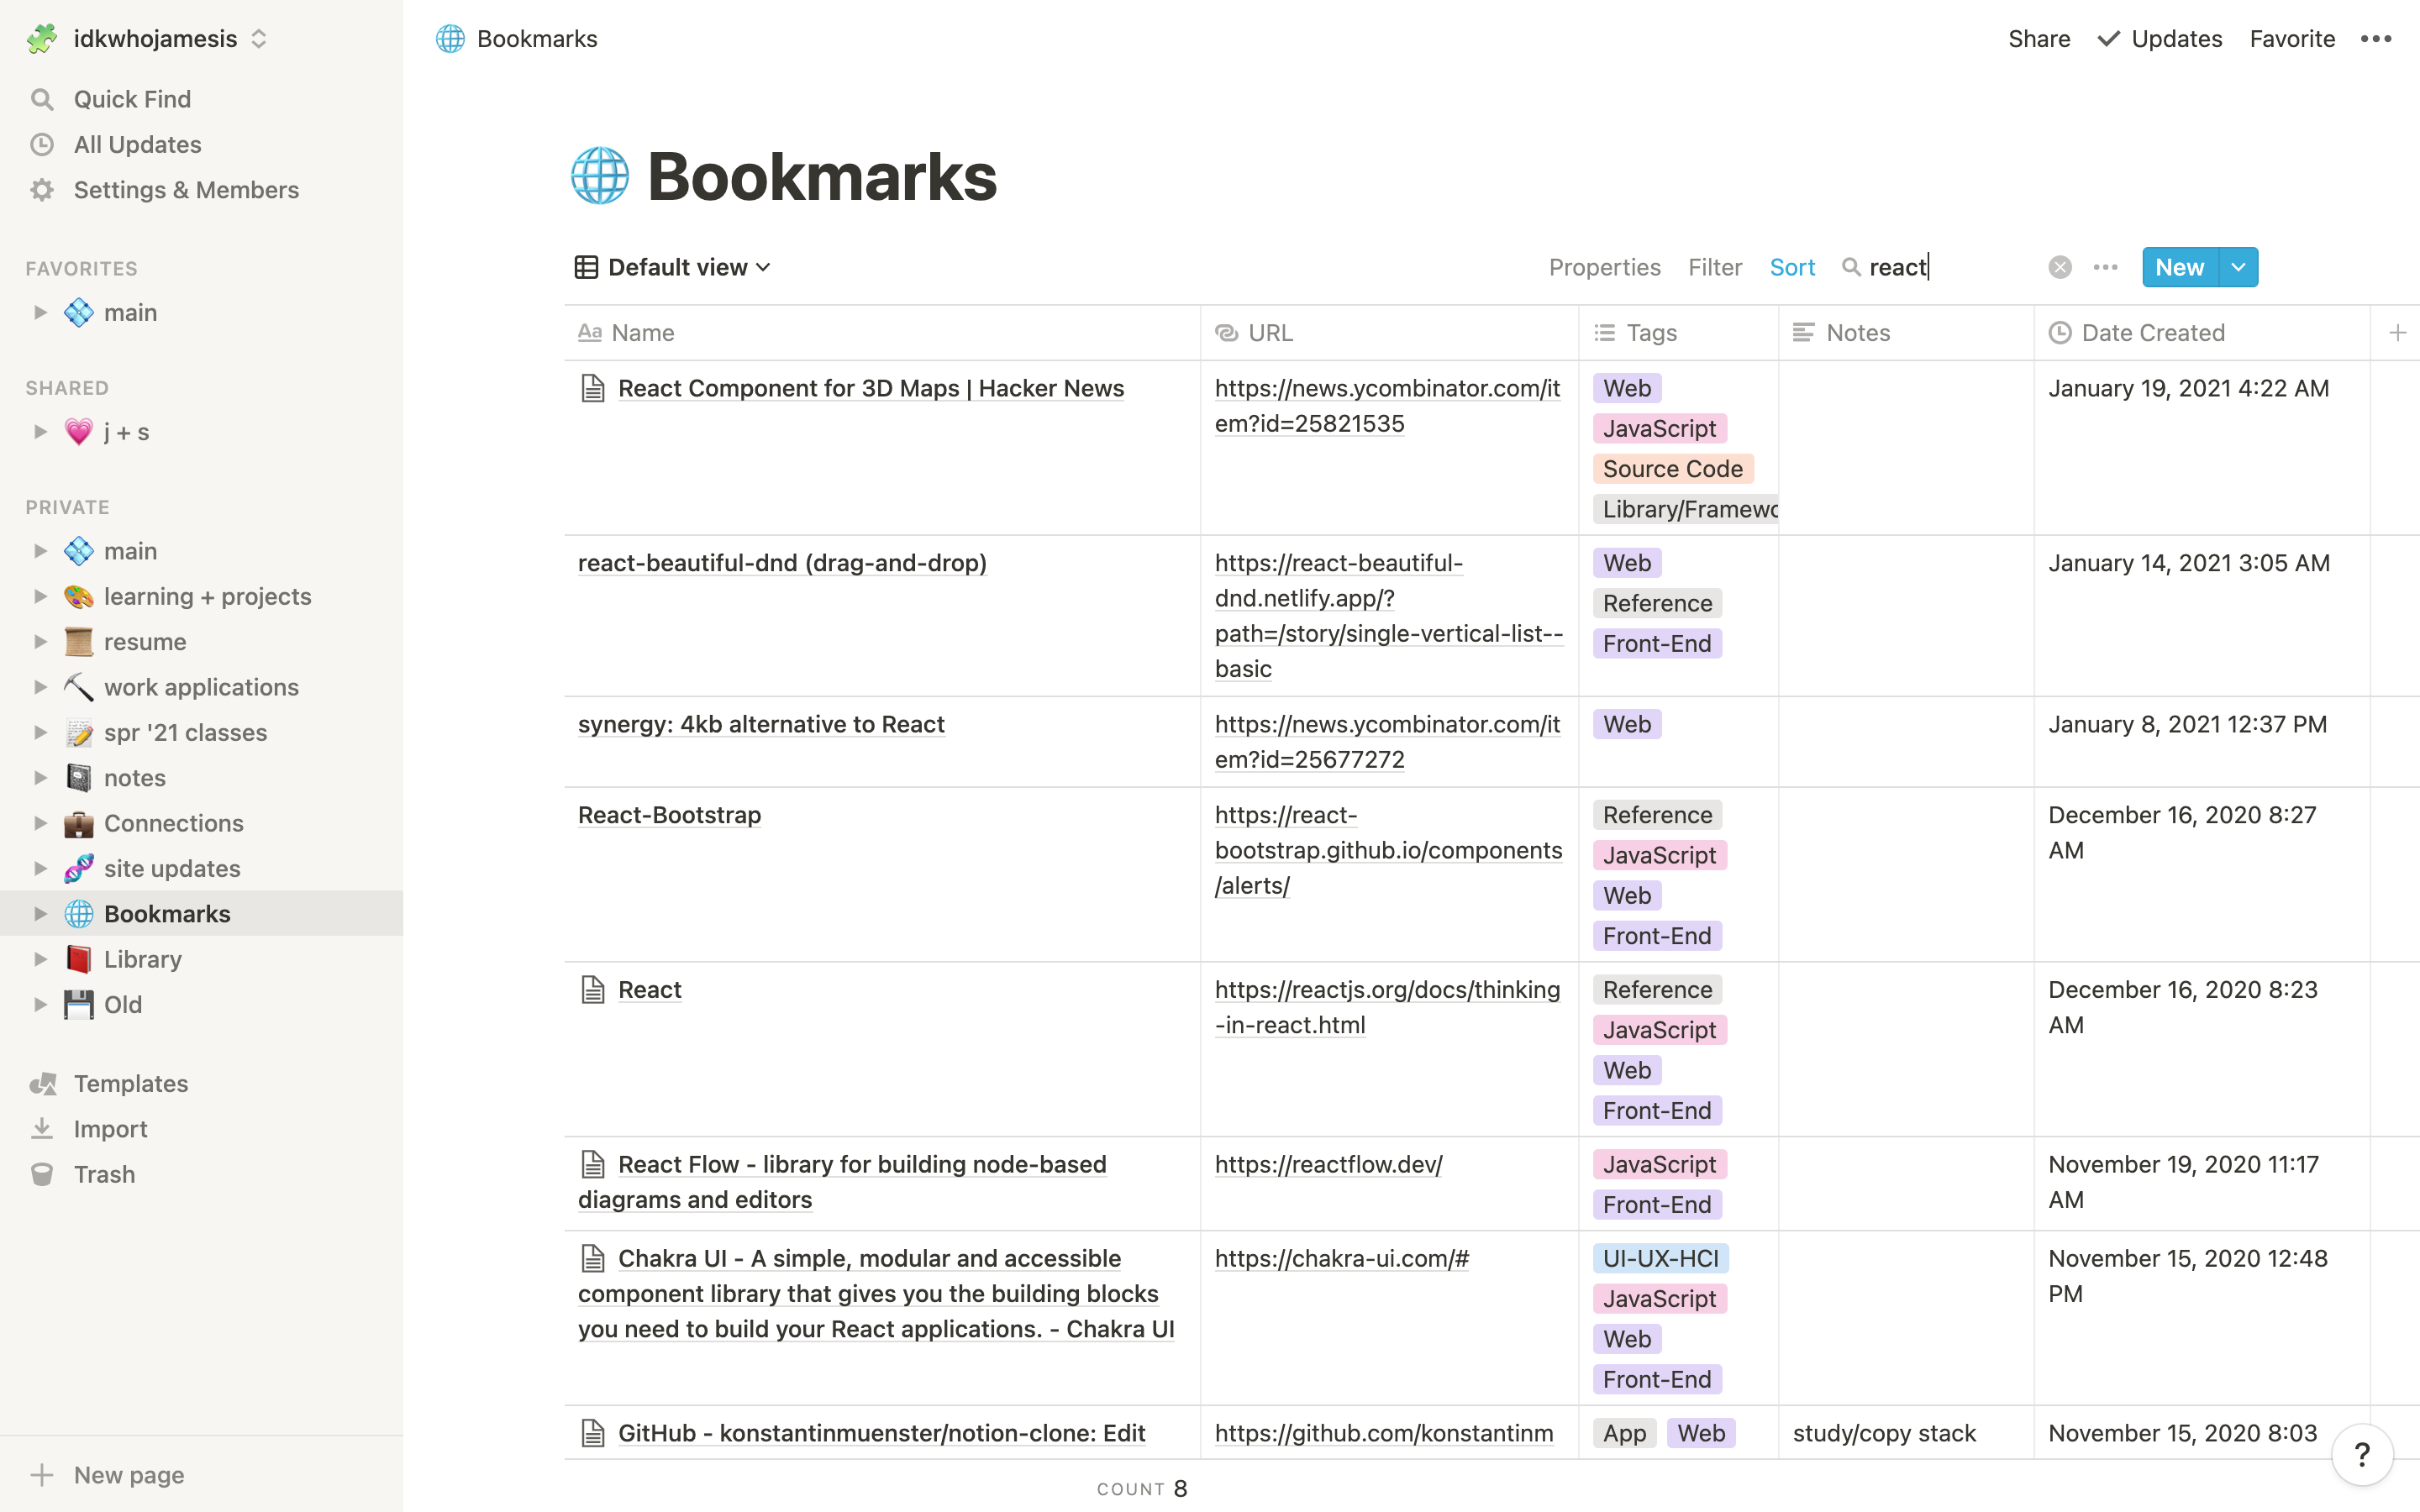The width and height of the screenshot is (2420, 1512).
Task: Expand the j + s shared page
Action: [40, 432]
